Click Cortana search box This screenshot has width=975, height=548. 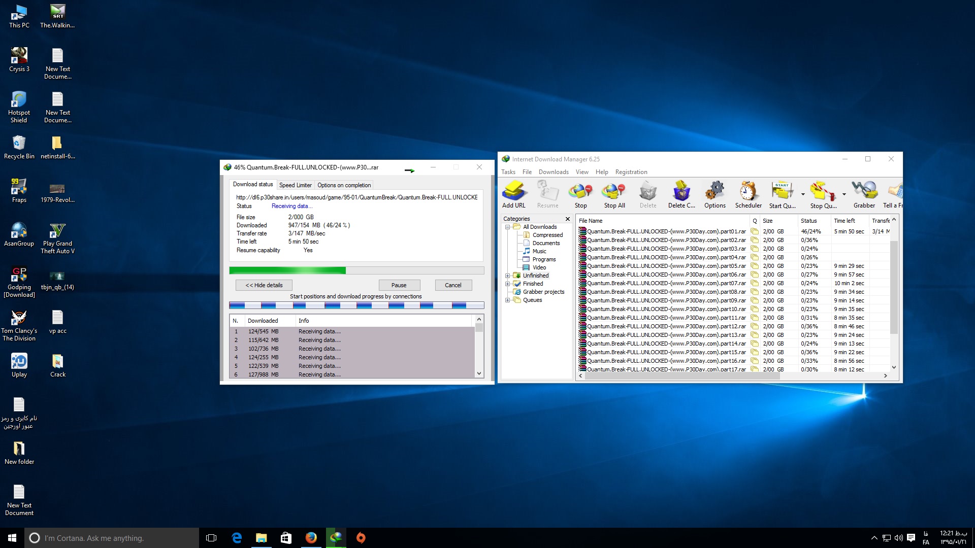click(112, 538)
